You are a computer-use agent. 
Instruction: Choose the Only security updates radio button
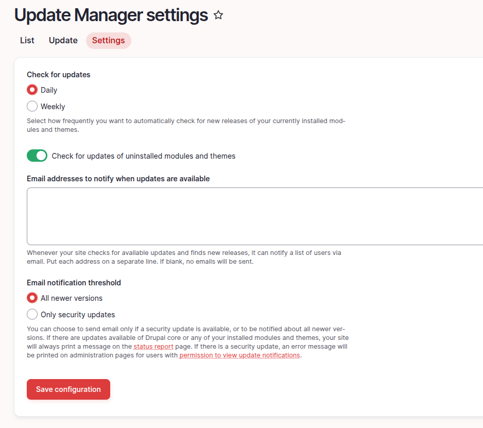(x=32, y=315)
